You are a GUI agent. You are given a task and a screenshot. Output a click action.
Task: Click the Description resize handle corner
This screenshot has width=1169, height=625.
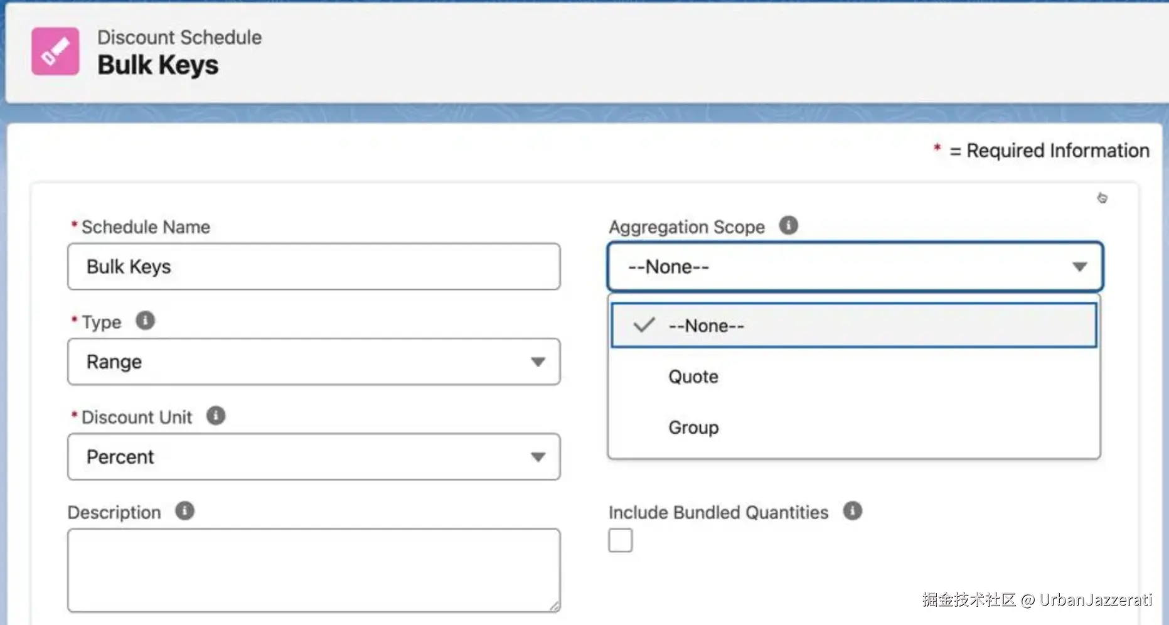pyautogui.click(x=555, y=606)
